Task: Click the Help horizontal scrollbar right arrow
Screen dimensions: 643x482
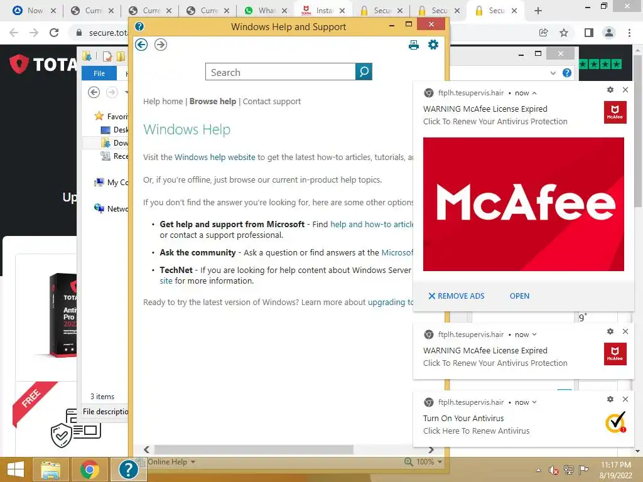Action: (431, 449)
